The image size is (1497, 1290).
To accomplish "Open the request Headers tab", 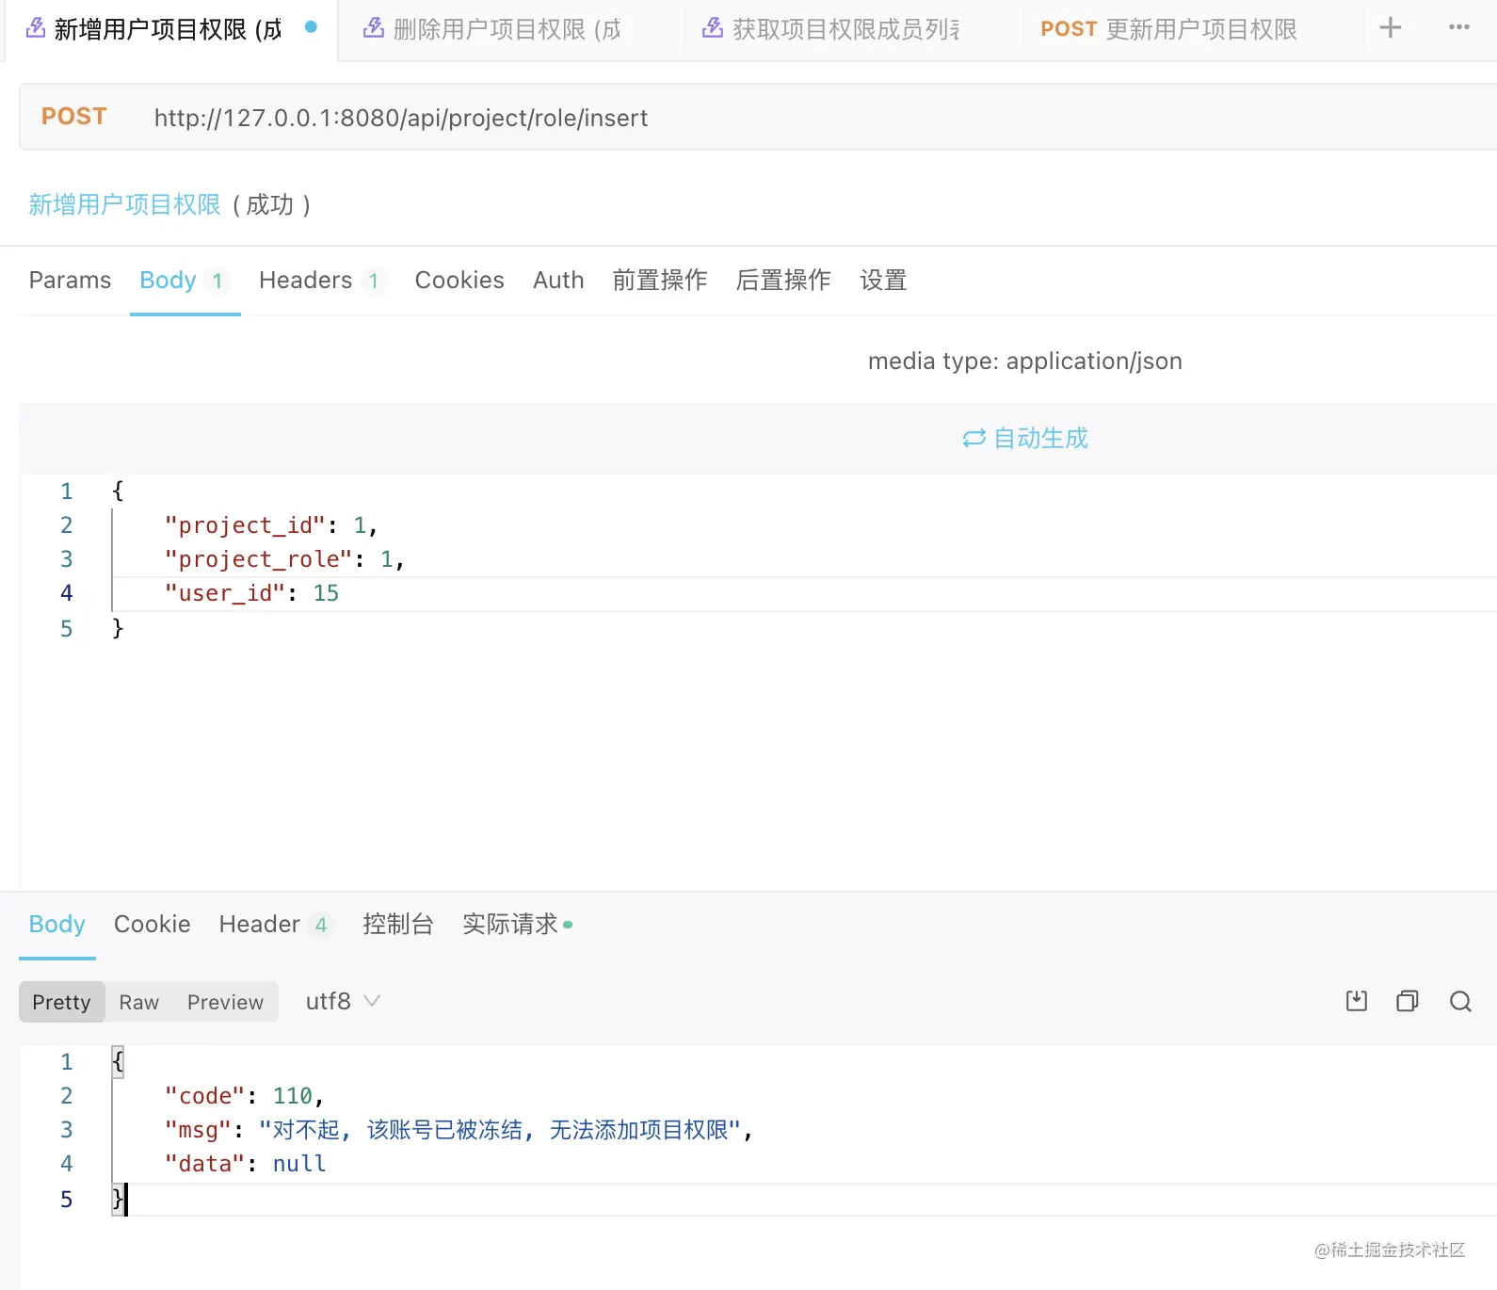I will tap(322, 281).
